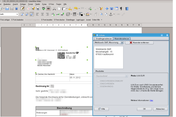The image size is (176, 117).
Task: Click Print directly icon with lightning bolt
Action: pos(33,8)
